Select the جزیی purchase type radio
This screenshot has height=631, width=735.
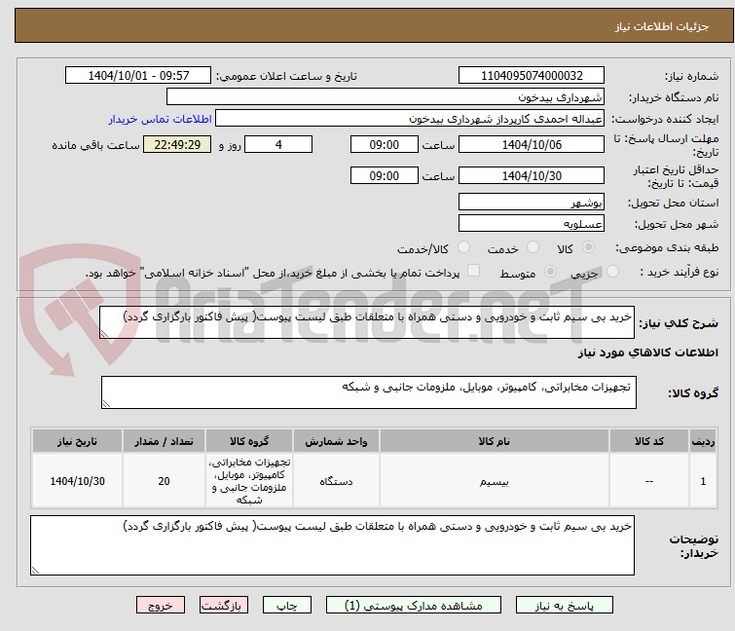point(612,272)
